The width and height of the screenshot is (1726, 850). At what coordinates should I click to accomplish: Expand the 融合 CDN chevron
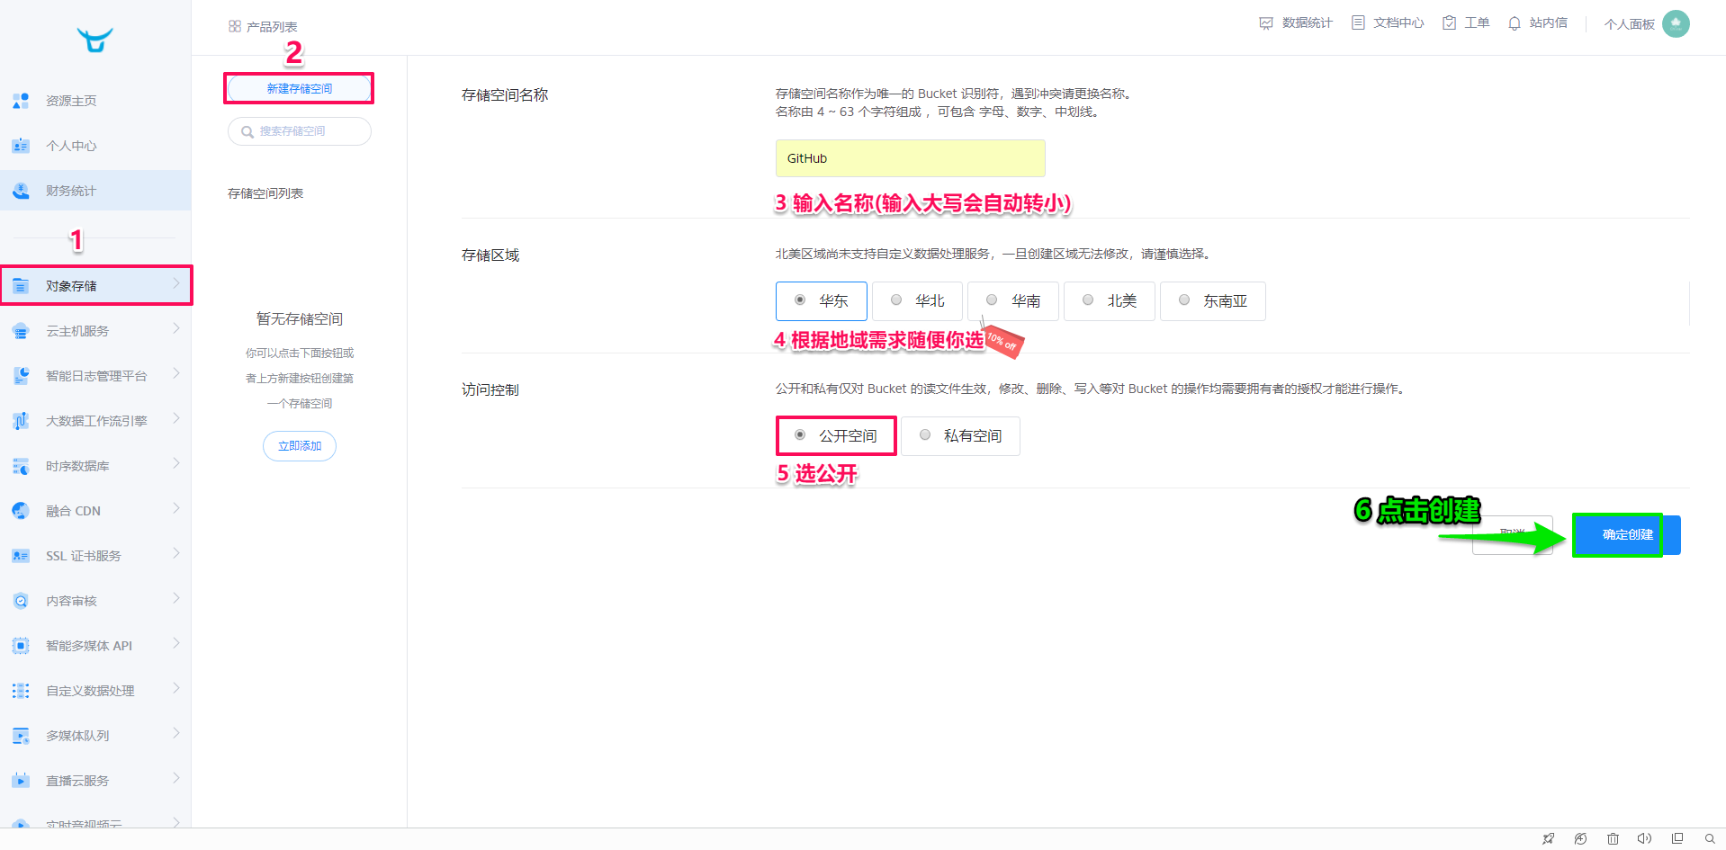(x=176, y=509)
